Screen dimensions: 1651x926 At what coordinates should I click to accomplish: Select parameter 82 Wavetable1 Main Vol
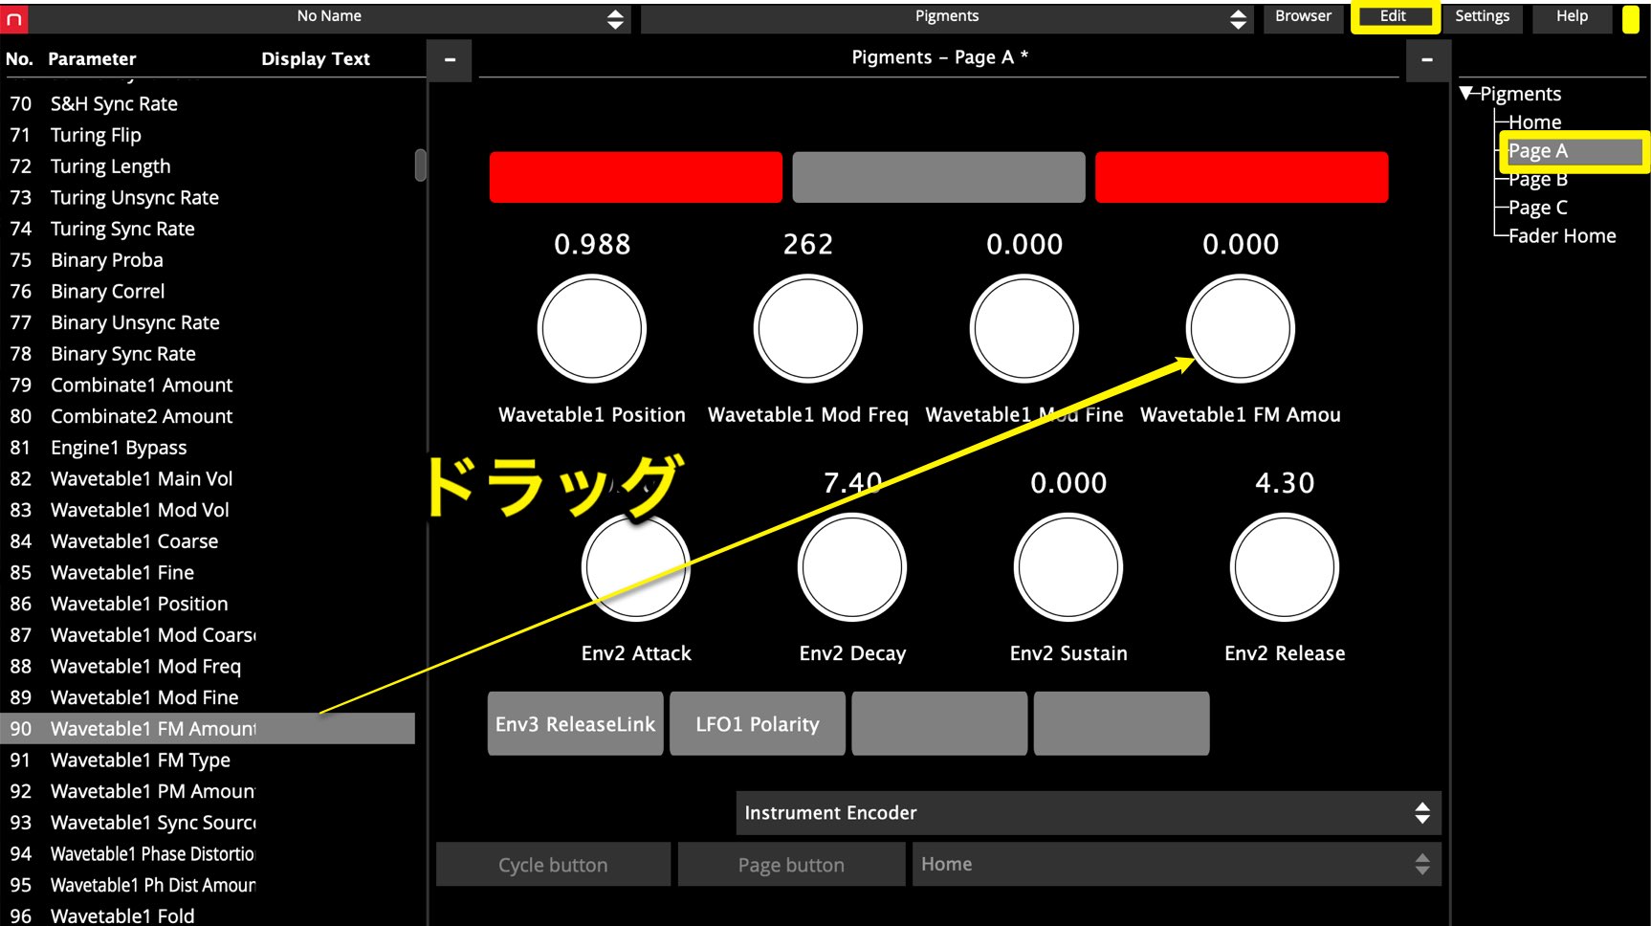click(208, 479)
